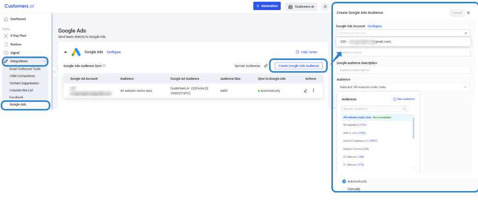
Task: Click the Automatically sync status in table
Action: [269, 91]
